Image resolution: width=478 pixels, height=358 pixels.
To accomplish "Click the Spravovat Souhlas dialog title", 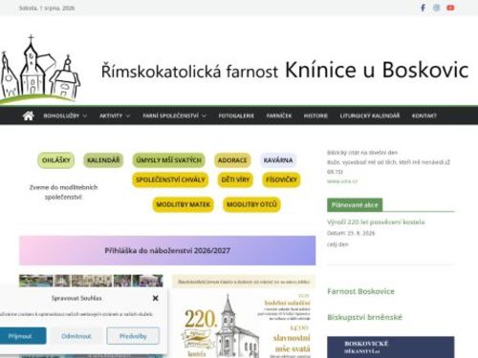I will pos(76,298).
